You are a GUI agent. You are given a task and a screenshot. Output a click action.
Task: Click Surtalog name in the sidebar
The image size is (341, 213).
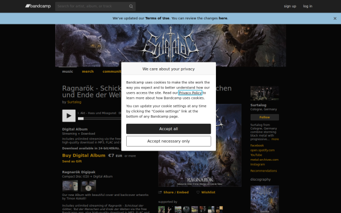pyautogui.click(x=259, y=105)
